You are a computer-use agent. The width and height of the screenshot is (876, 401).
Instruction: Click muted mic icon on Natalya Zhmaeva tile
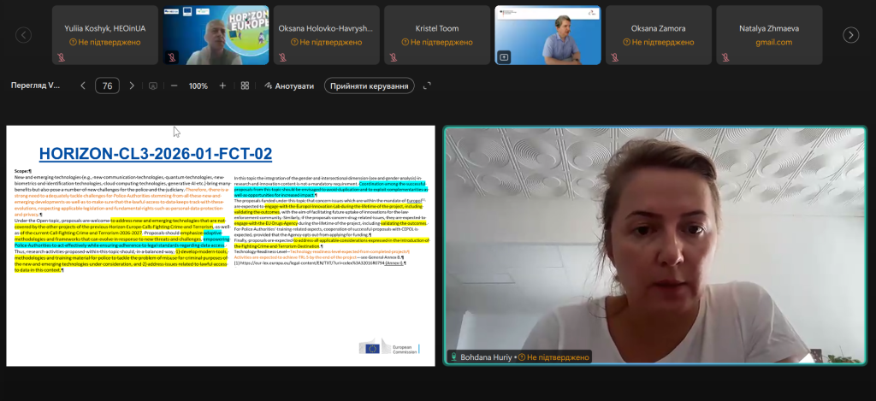[725, 57]
